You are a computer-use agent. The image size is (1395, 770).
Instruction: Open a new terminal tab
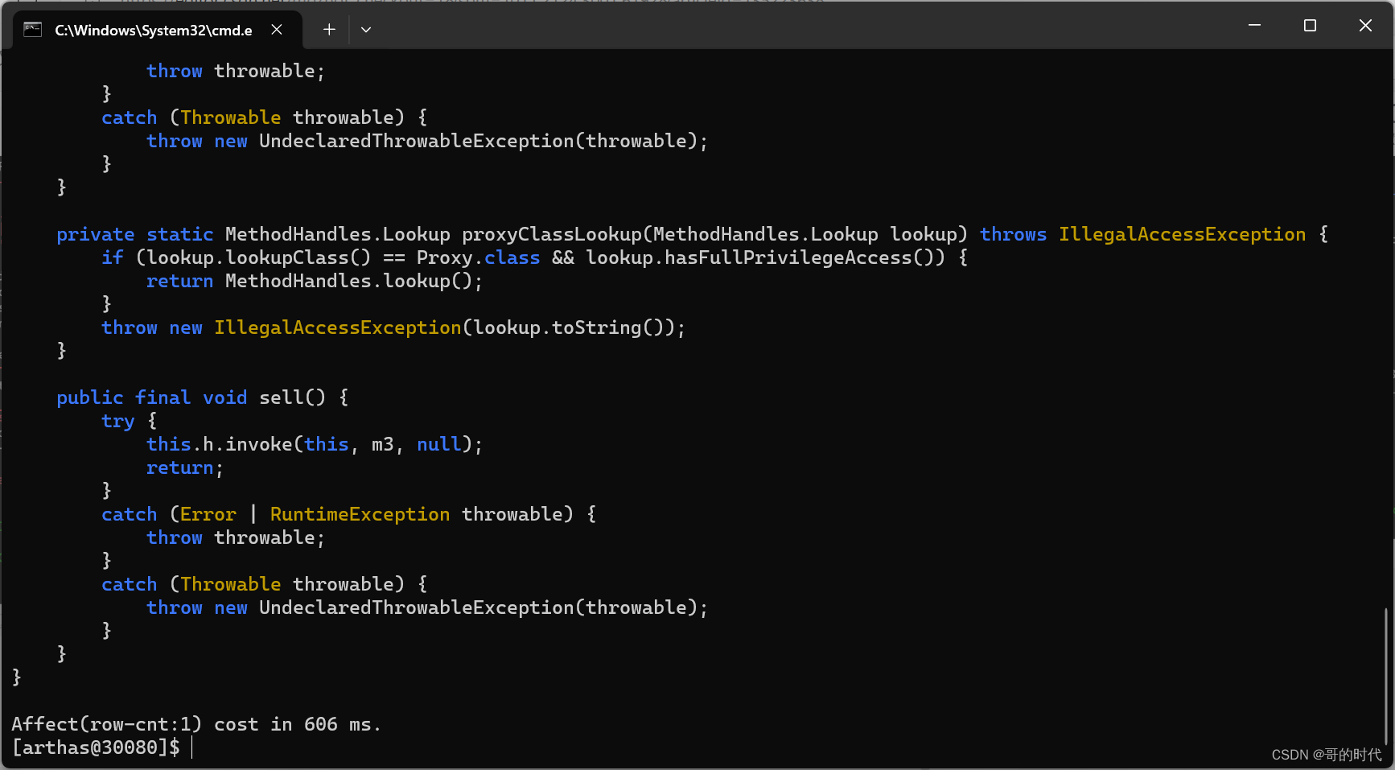pos(329,30)
